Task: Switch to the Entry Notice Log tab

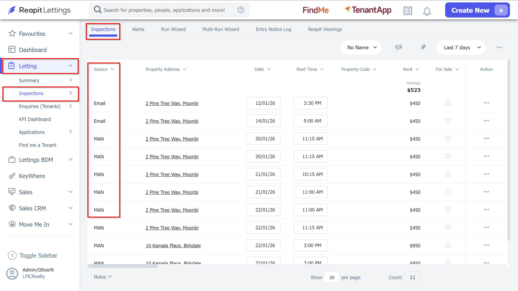Action: [x=274, y=29]
